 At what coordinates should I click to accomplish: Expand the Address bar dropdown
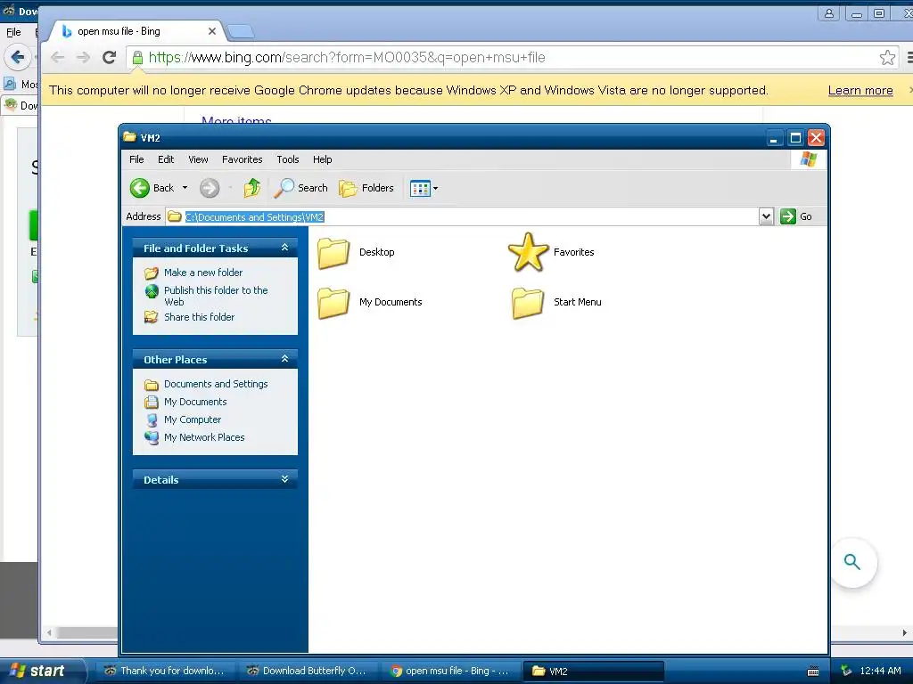[766, 216]
